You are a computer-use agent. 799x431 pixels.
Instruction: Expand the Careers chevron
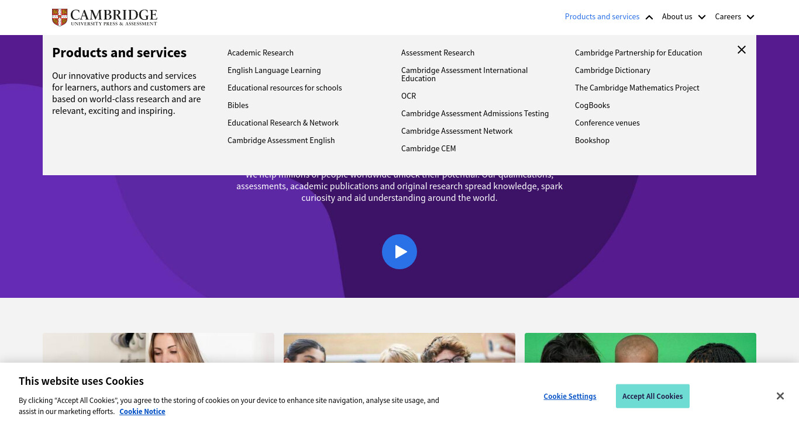point(750,17)
